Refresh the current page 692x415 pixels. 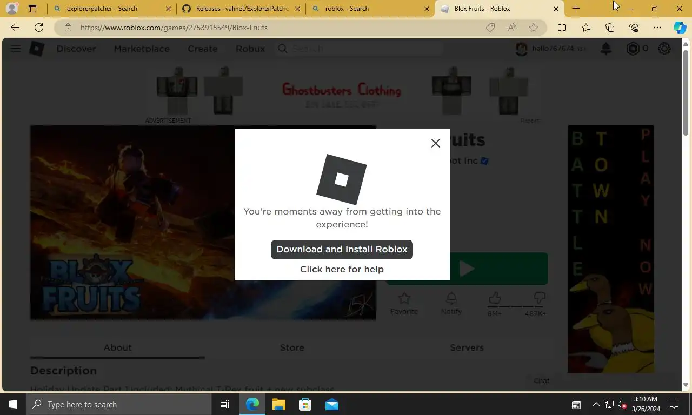pyautogui.click(x=39, y=28)
